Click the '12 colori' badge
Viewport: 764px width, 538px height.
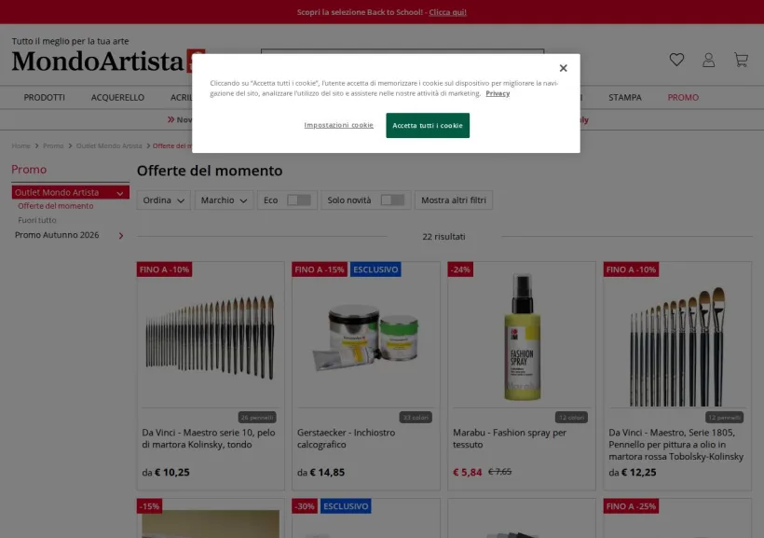571,418
